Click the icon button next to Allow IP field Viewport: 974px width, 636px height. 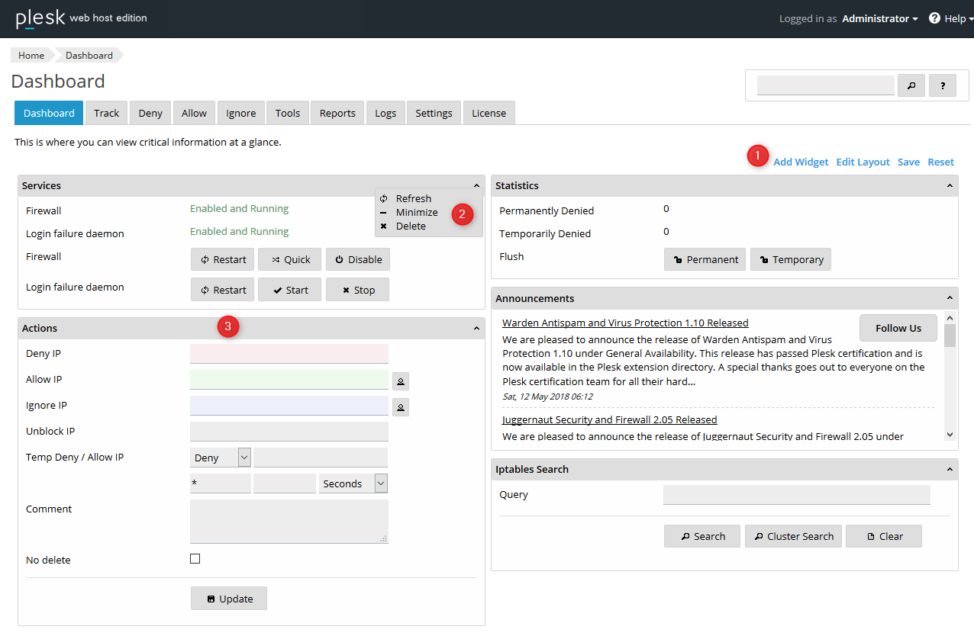401,381
